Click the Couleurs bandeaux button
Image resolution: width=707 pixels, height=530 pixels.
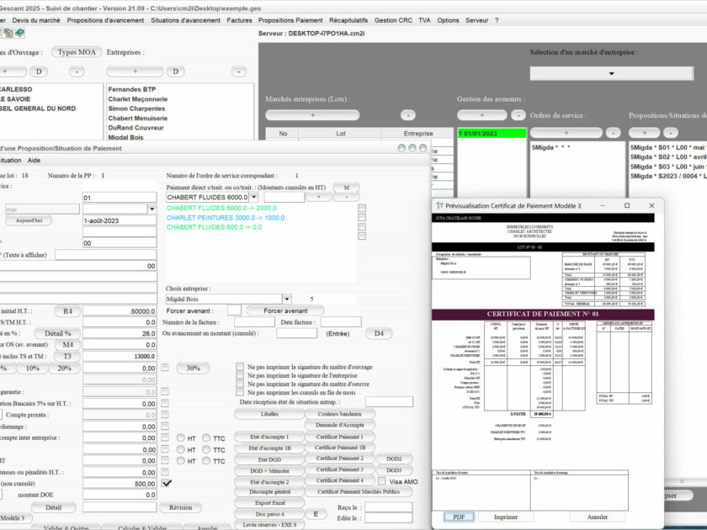[339, 414]
